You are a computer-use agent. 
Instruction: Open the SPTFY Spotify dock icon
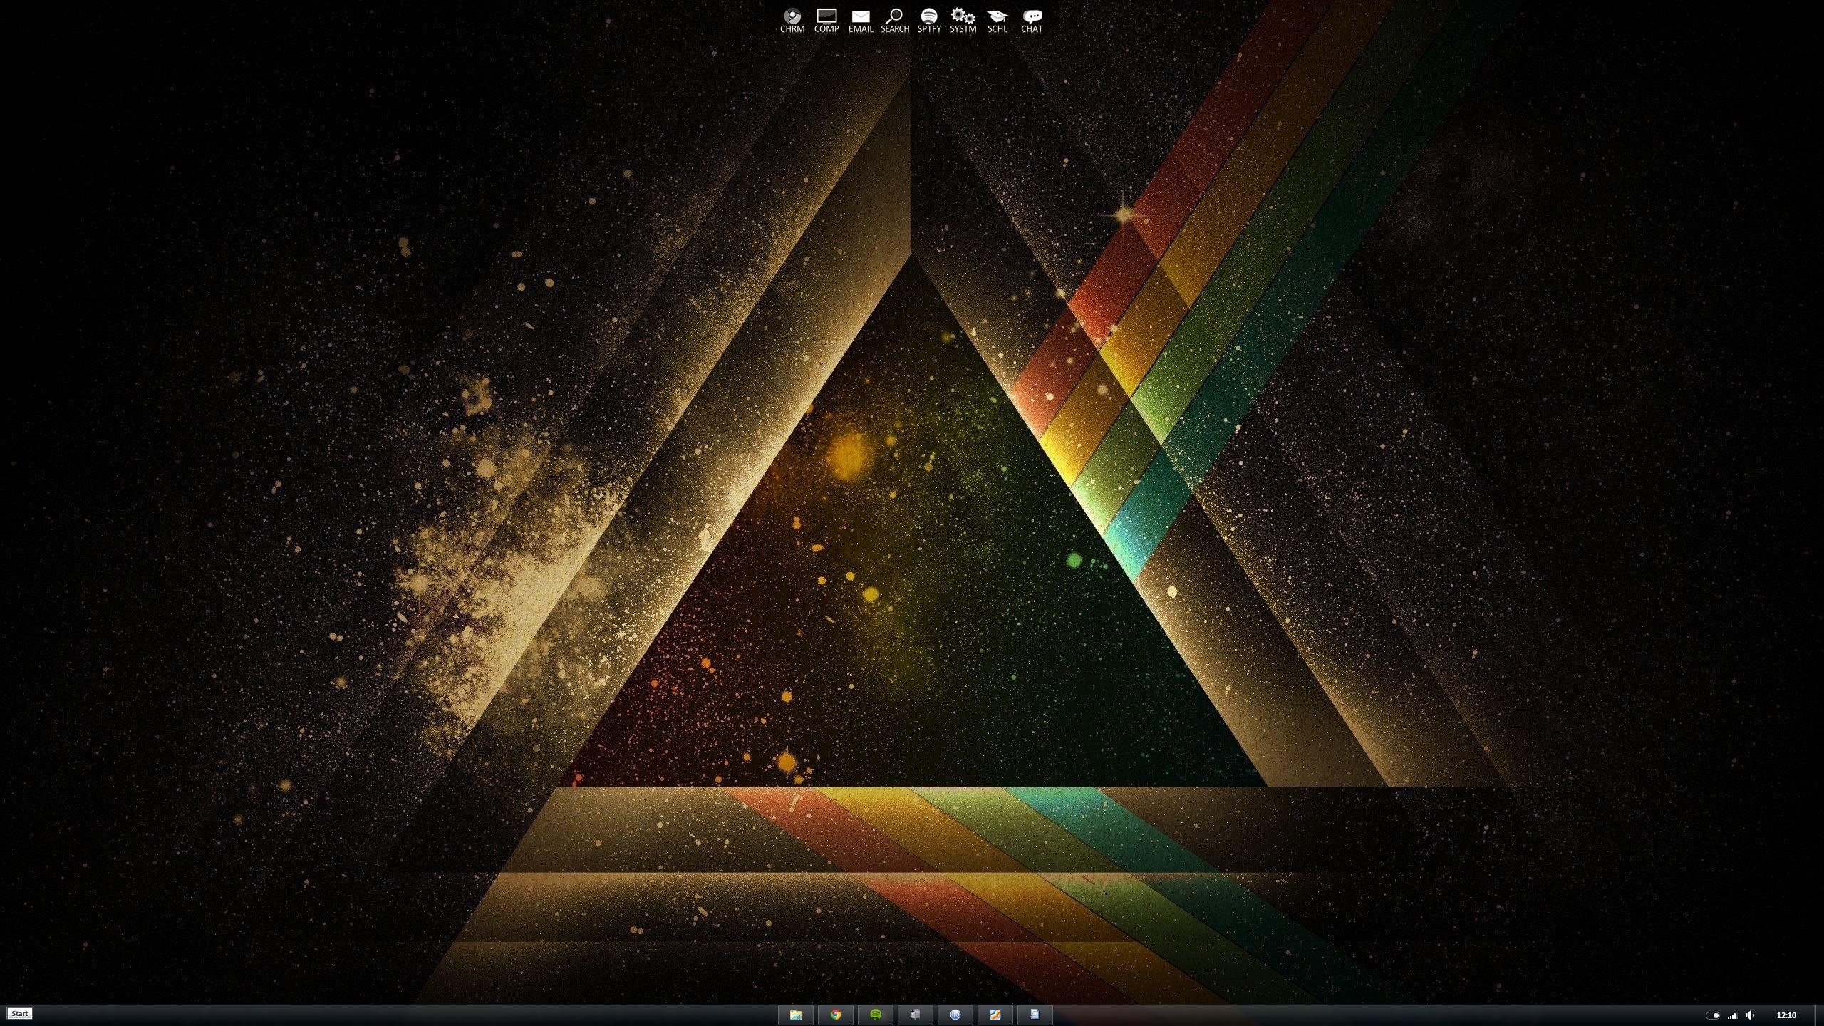tap(928, 20)
